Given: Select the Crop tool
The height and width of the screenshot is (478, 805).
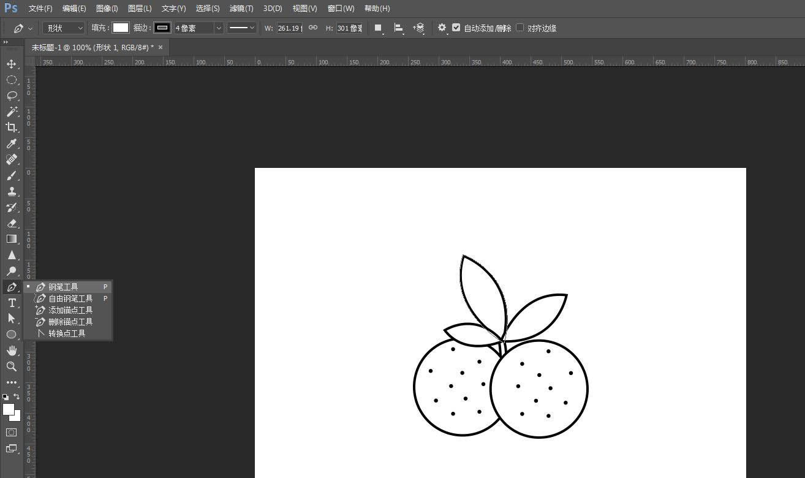Looking at the screenshot, I should pyautogui.click(x=12, y=127).
